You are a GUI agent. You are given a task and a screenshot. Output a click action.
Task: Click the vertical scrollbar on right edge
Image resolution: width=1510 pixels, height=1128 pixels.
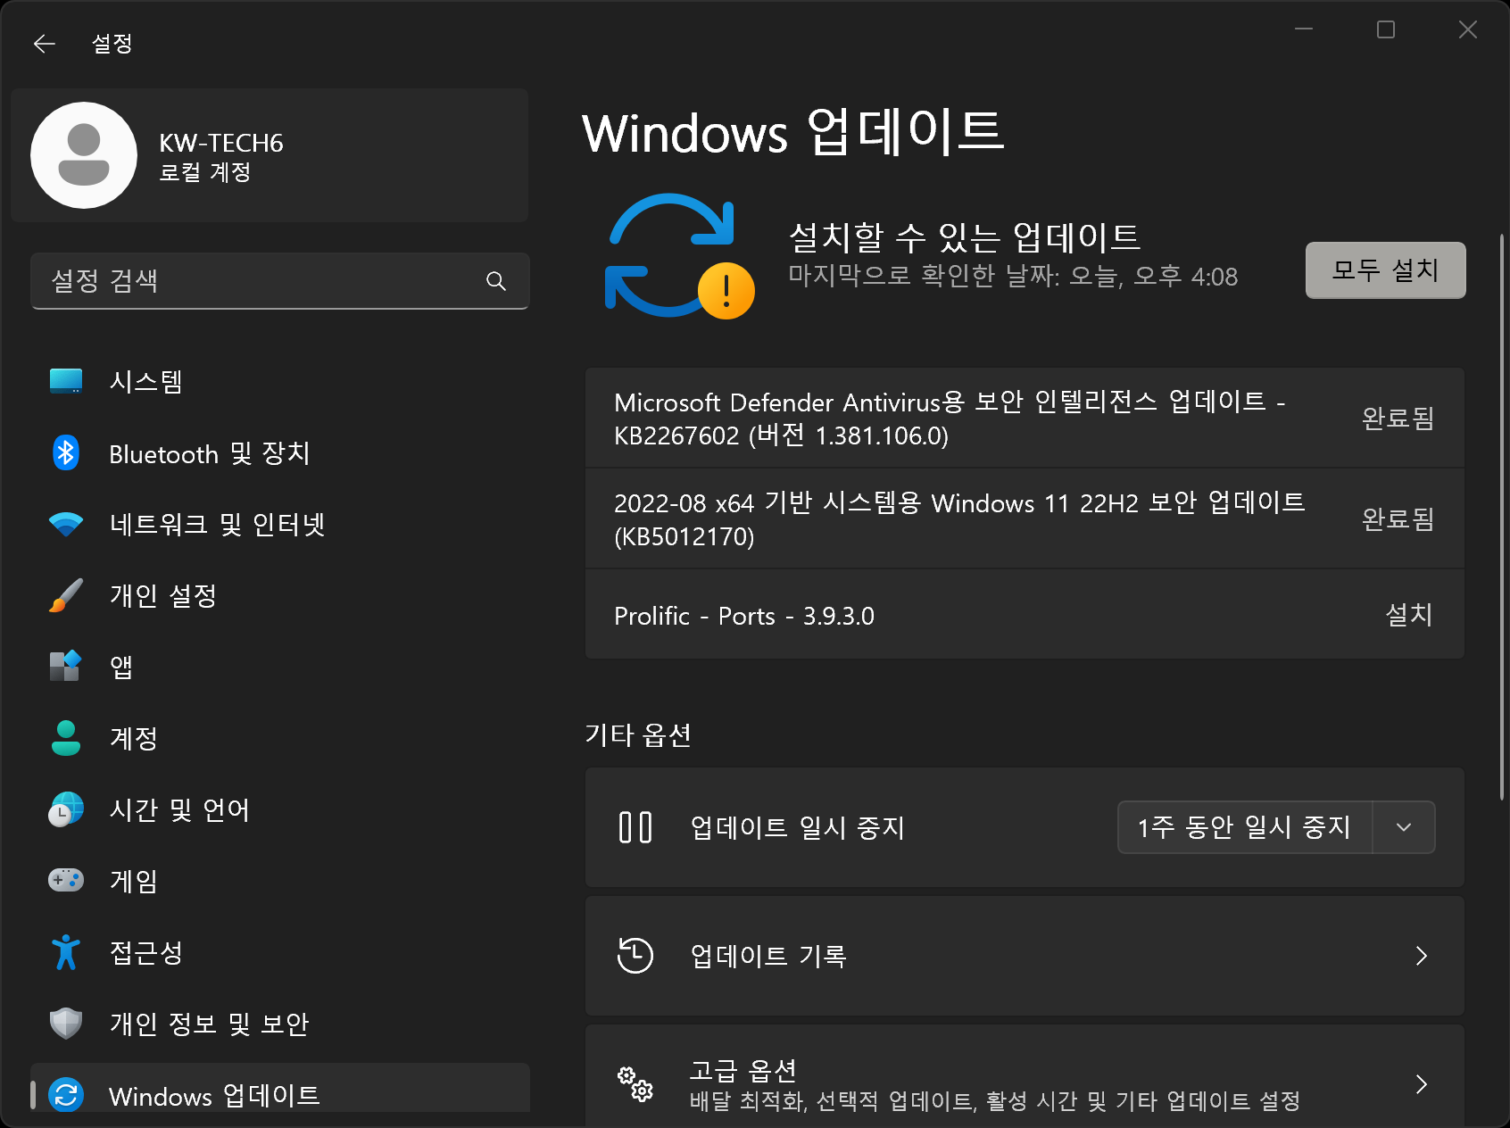coord(1502,518)
